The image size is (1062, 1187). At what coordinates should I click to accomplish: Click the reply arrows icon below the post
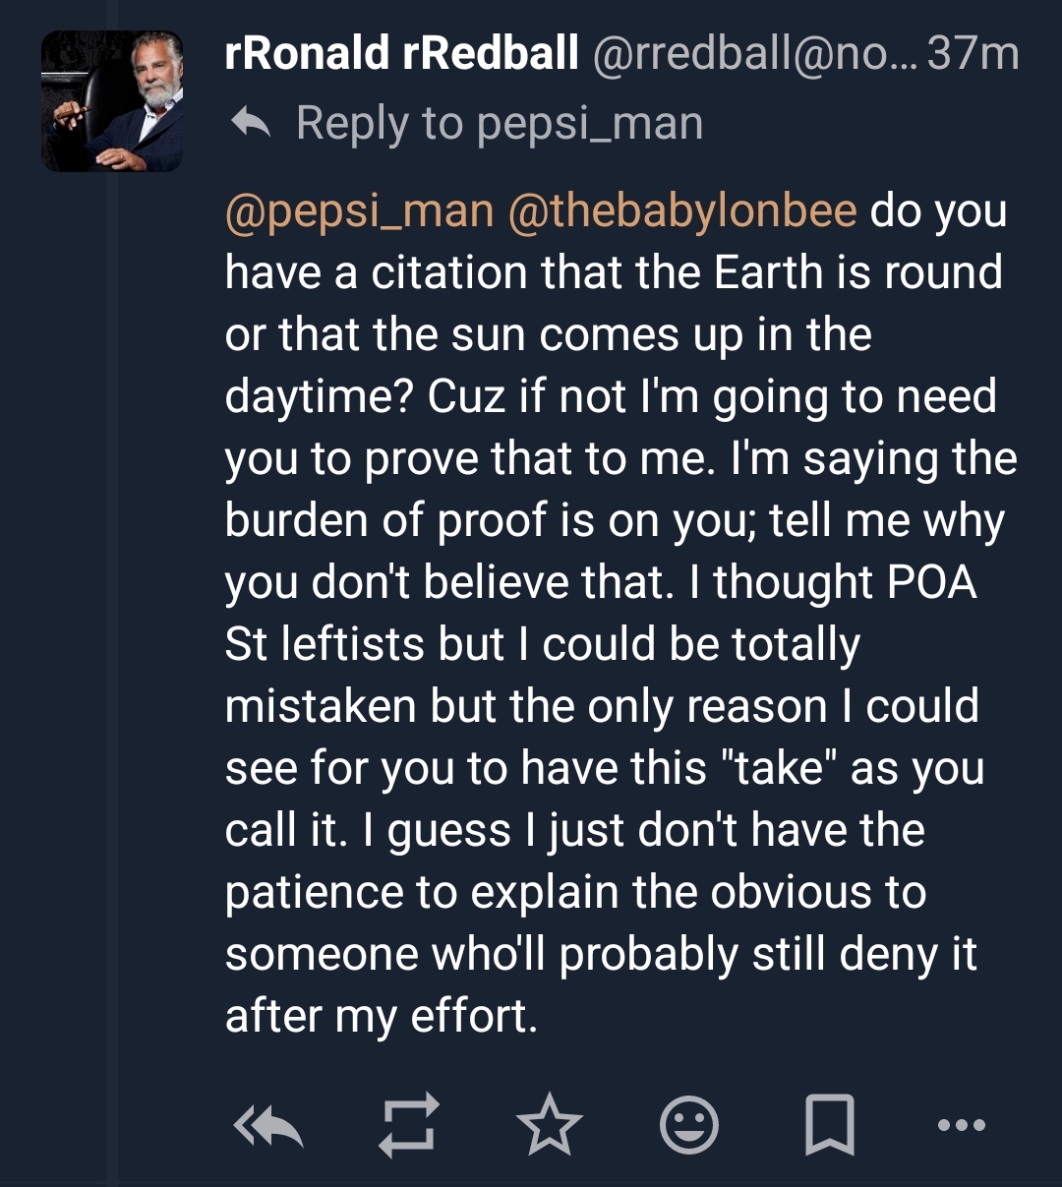[268, 1125]
